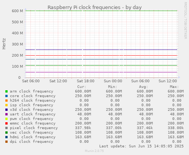Click the vec clock Avg value 108.00M
The width and height of the screenshot is (189, 155).
145,133
